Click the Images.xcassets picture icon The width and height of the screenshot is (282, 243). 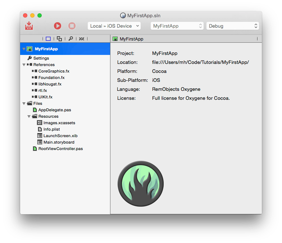point(40,123)
